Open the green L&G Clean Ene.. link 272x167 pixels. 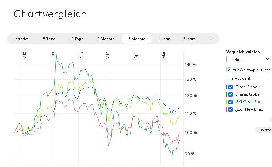(248, 102)
